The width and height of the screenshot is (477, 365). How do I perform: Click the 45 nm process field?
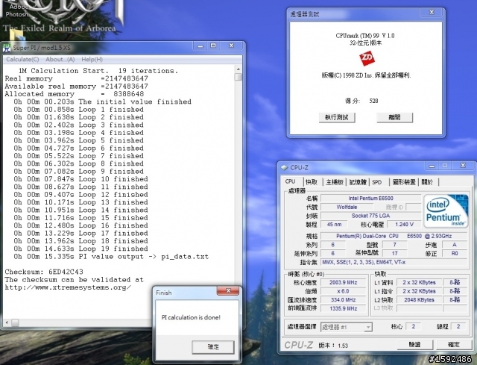[x=335, y=225]
